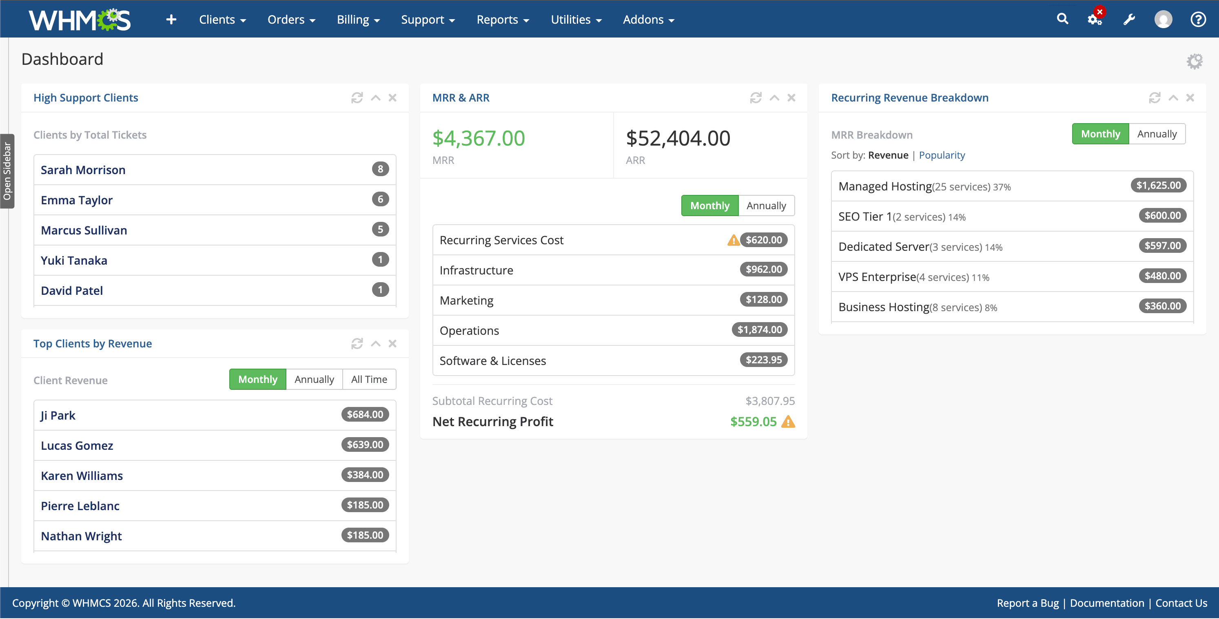The image size is (1219, 619).
Task: Click the Report a Bug link
Action: click(x=1027, y=603)
